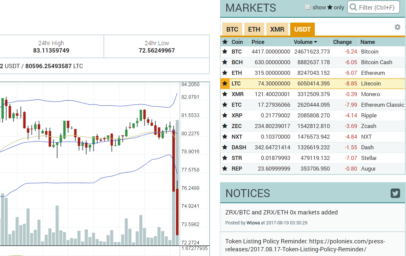Toggle the star for the XMR row
Image resolution: width=406 pixels, height=256 pixels.
tap(225, 94)
